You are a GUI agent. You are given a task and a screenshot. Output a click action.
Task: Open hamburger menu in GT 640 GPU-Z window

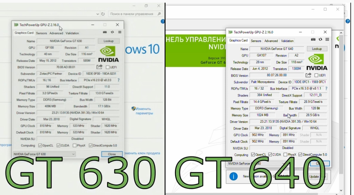(x=327, y=39)
